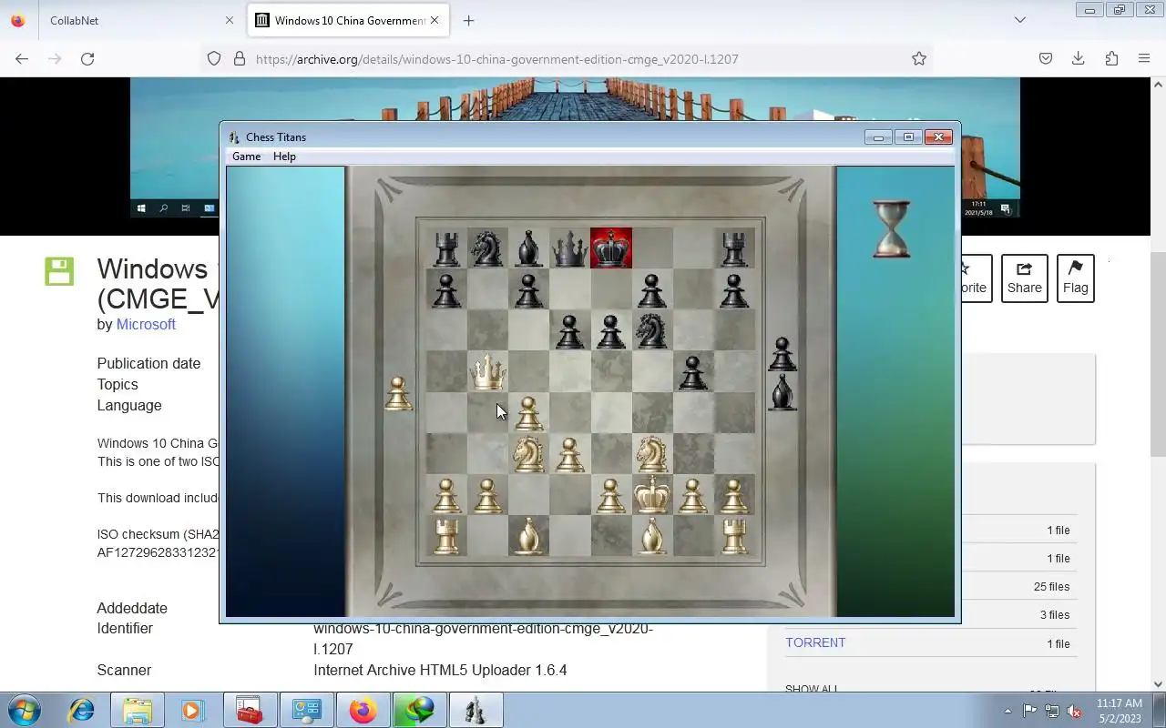This screenshot has height=728, width=1166.
Task: Click the captured black pawn right of the board
Action: coord(782,354)
